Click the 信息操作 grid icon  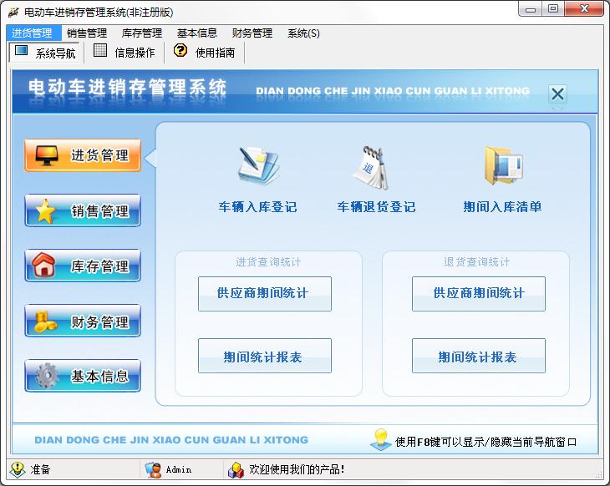[x=100, y=51]
